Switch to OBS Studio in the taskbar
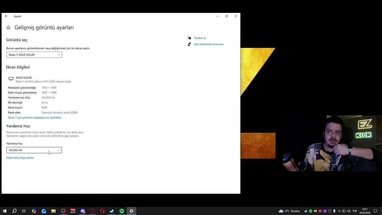Viewport: 382px width, 215px height. [63, 211]
